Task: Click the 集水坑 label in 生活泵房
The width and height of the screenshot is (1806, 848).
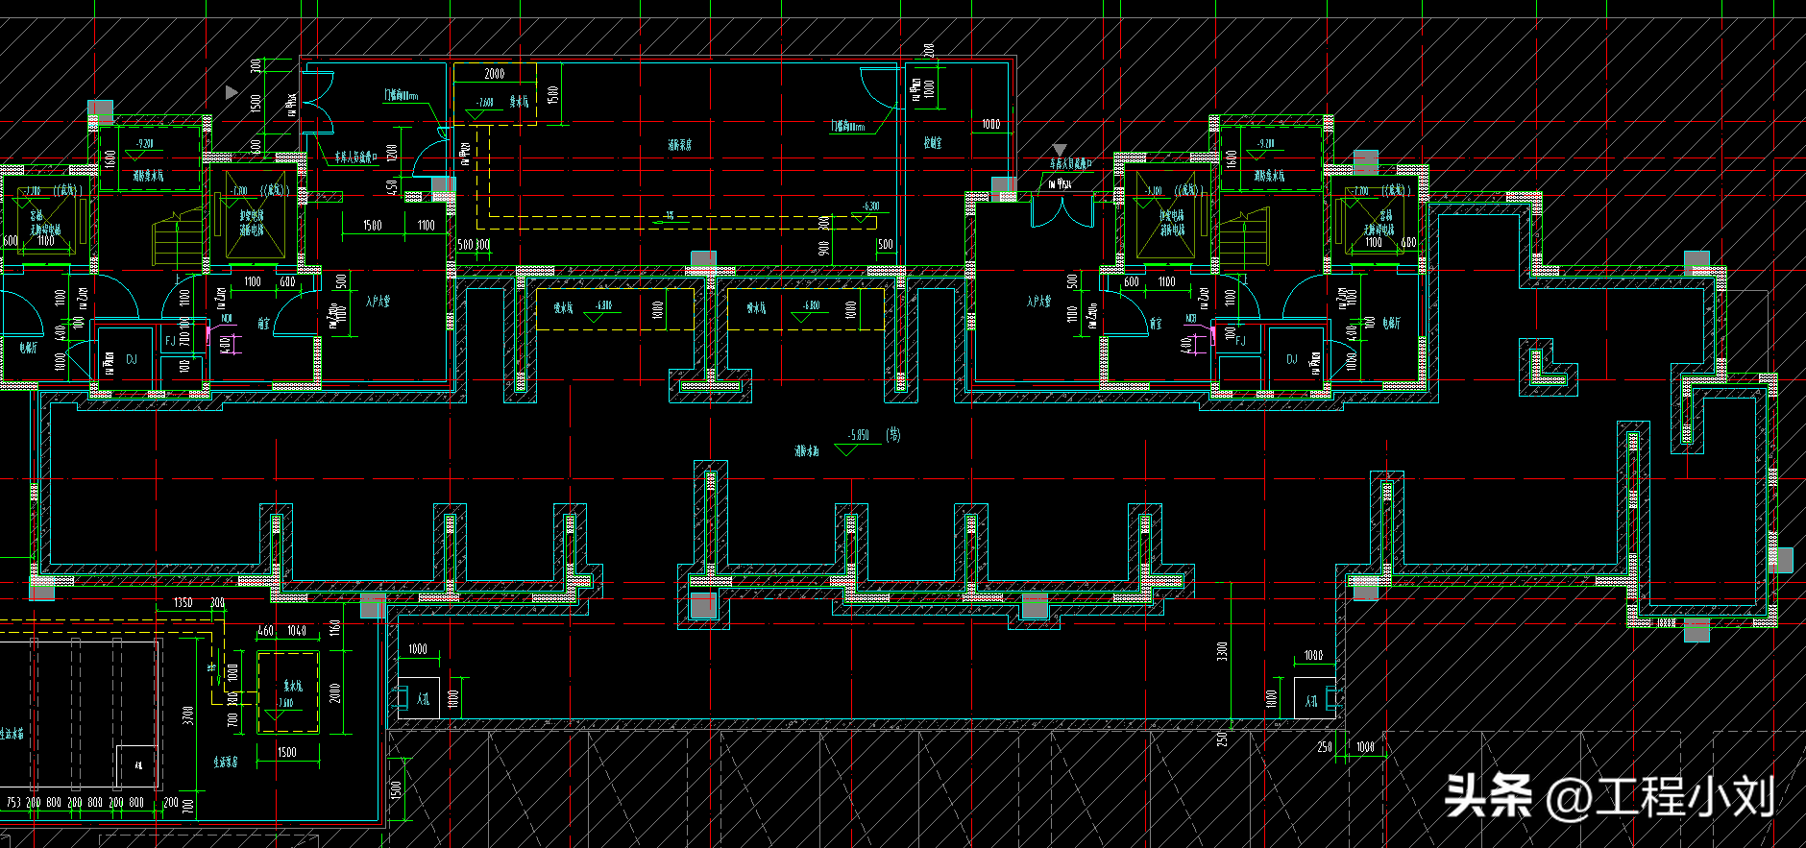Action: coord(293,686)
